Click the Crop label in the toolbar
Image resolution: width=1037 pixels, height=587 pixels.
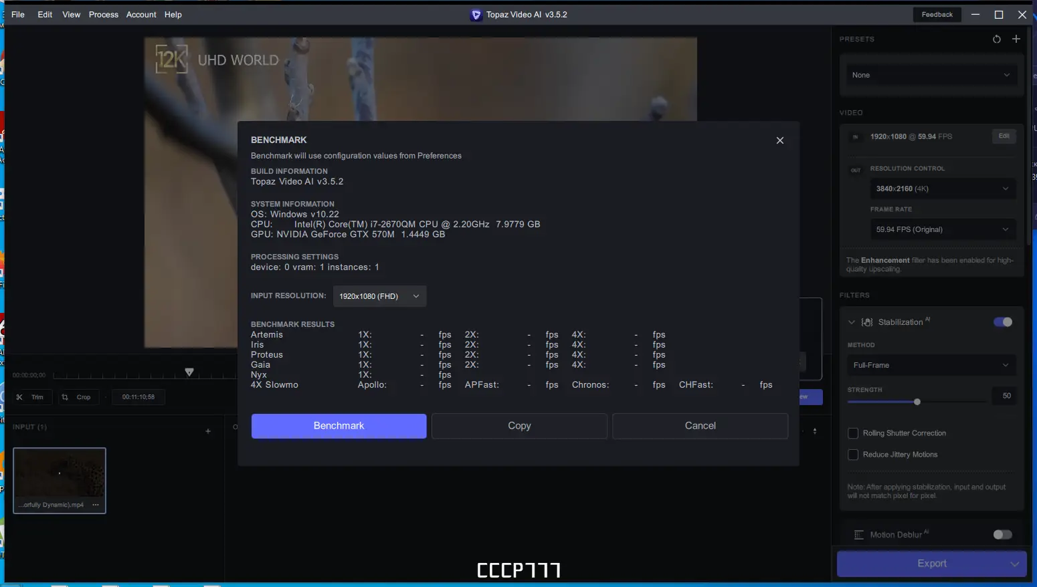point(84,397)
